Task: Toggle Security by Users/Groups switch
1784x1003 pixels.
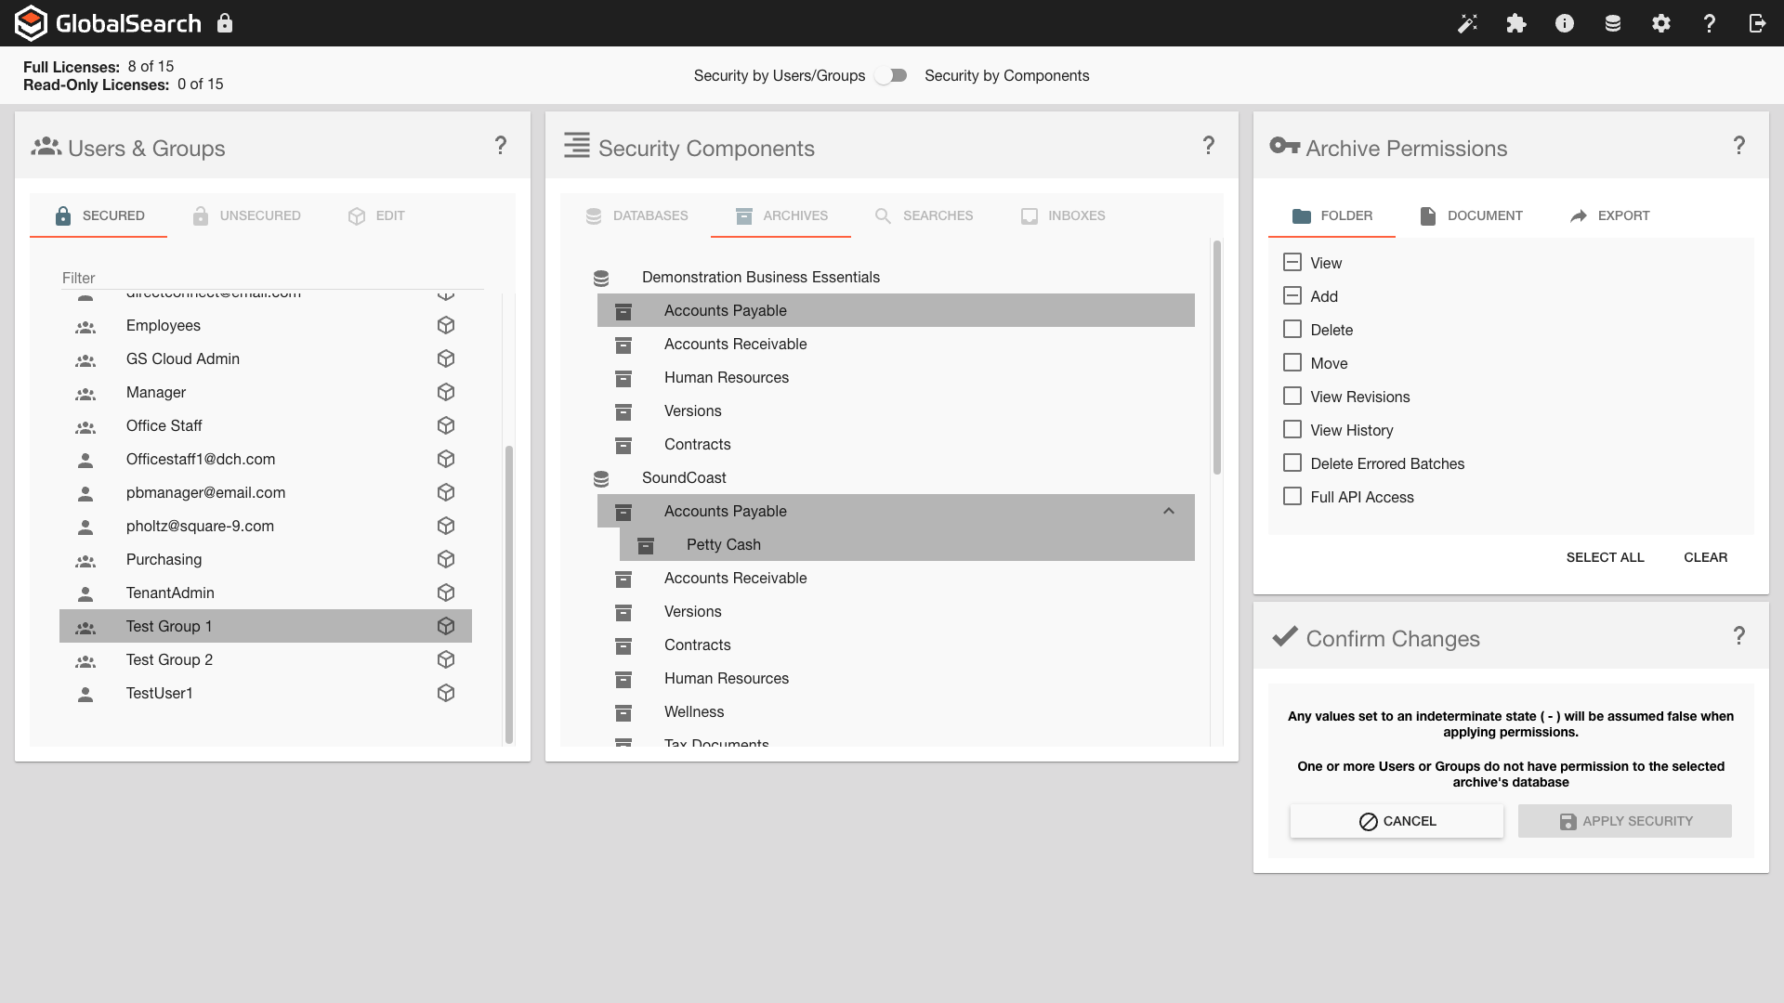Action: 893,76
